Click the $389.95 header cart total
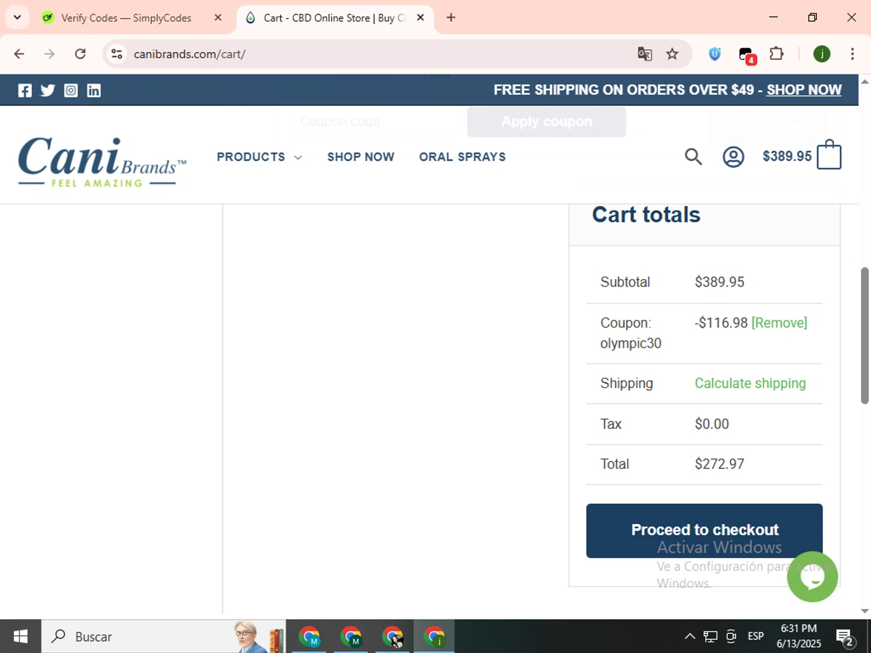This screenshot has width=871, height=653. click(x=787, y=156)
